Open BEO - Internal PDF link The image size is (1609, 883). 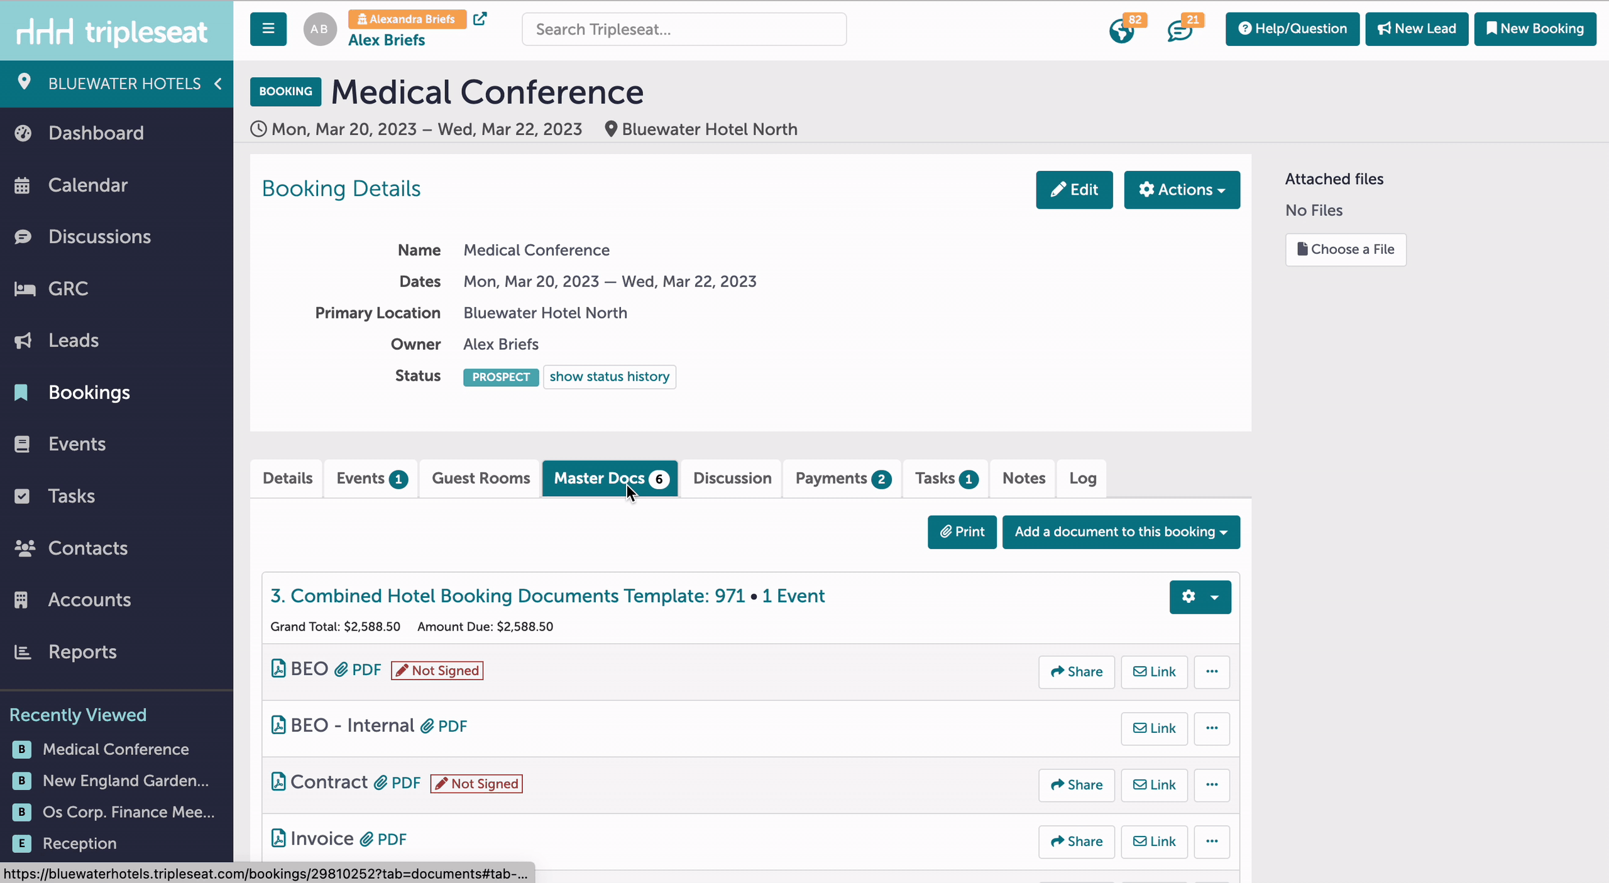444,727
